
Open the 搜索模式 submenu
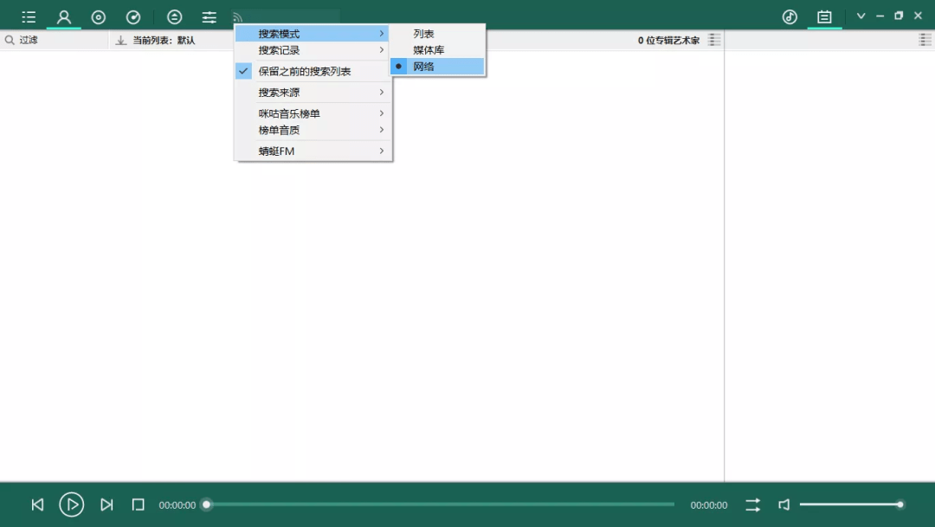313,34
